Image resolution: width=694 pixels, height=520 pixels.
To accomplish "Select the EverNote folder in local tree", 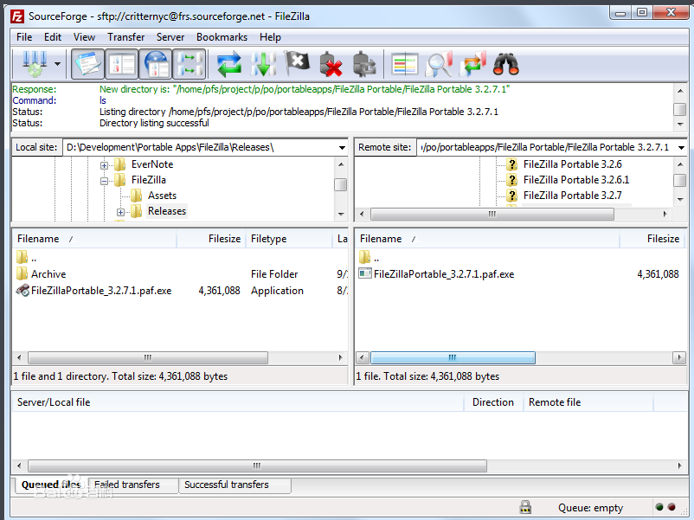I will [x=152, y=164].
